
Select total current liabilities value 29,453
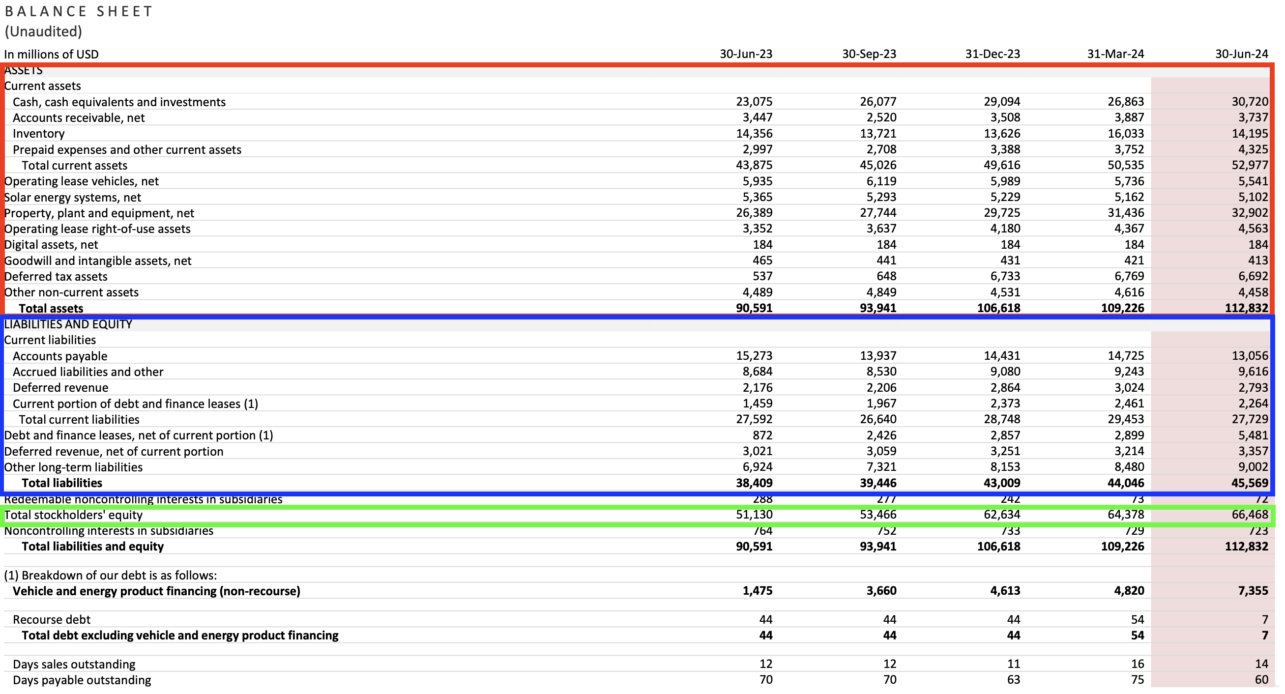coord(1126,419)
